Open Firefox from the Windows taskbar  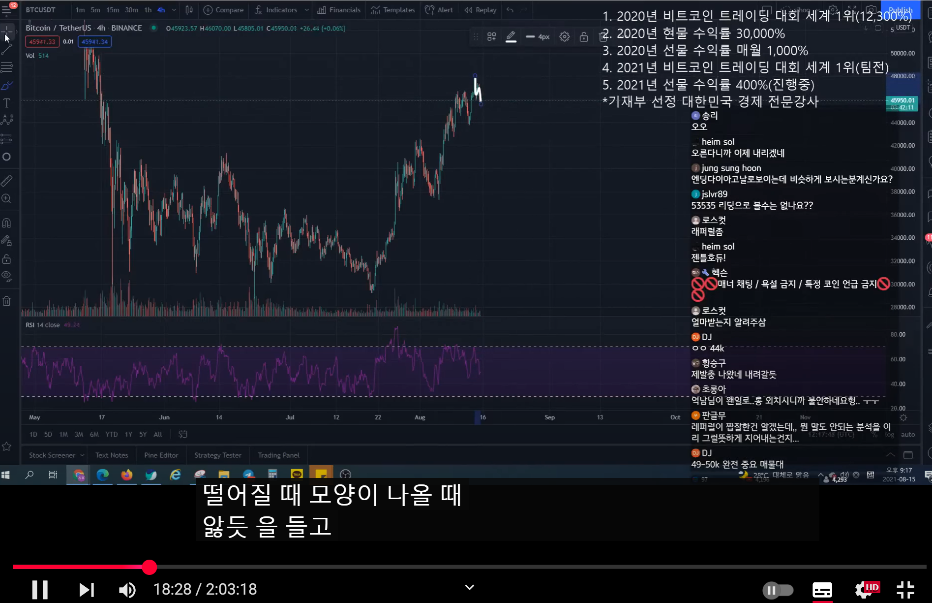point(127,475)
